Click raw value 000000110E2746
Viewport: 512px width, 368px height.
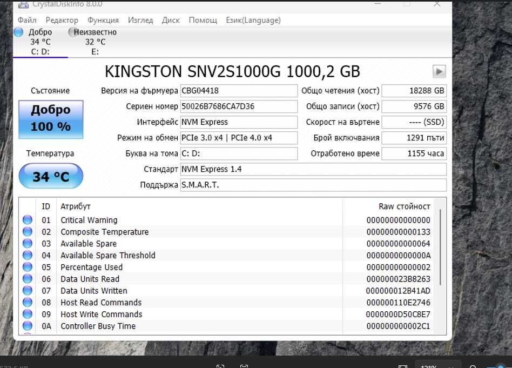[x=398, y=303]
